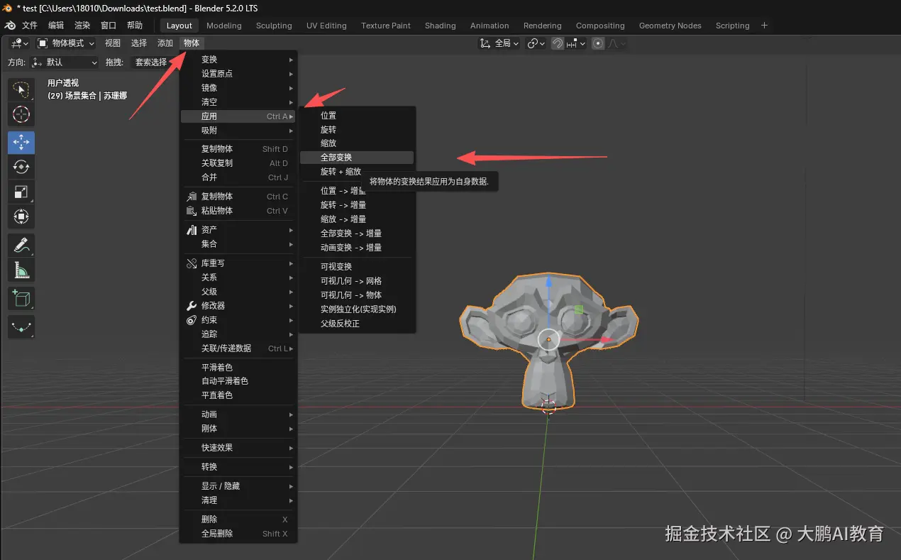Toggle proportional editing in the header

[x=598, y=43]
